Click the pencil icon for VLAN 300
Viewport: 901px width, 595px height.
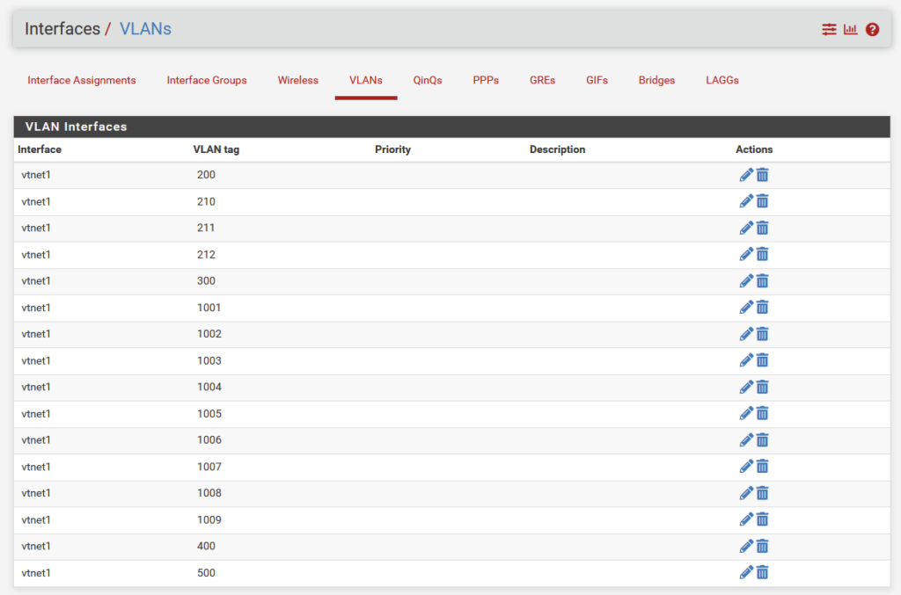(x=746, y=281)
